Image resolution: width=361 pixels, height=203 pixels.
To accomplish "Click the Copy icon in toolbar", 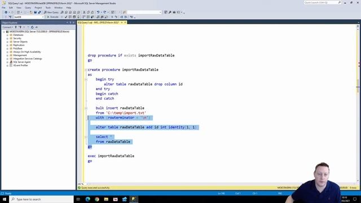I will [89, 12].
